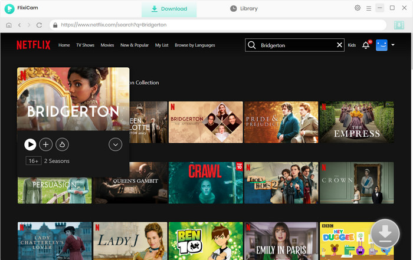Switch to the Download tab
This screenshot has height=260, width=413.
pos(169,9)
